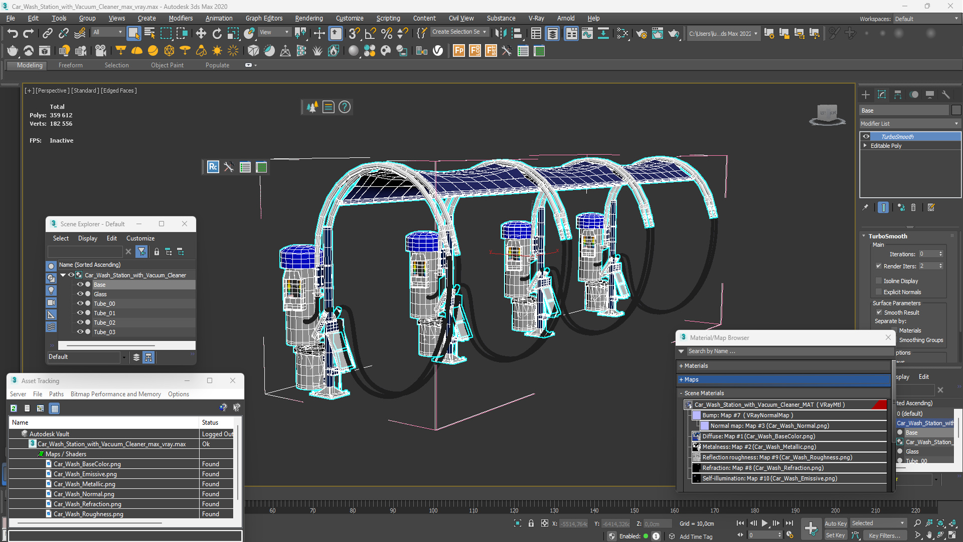Click the Redo arrow icon
This screenshot has width=963, height=542.
29,34
